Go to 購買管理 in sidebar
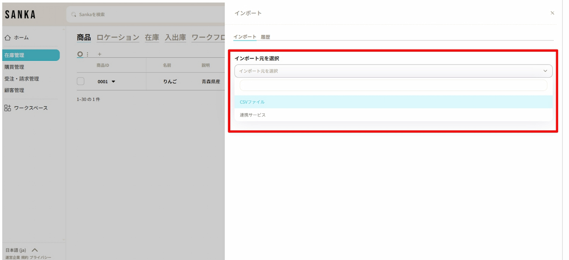The height and width of the screenshot is (260, 569). 14,67
